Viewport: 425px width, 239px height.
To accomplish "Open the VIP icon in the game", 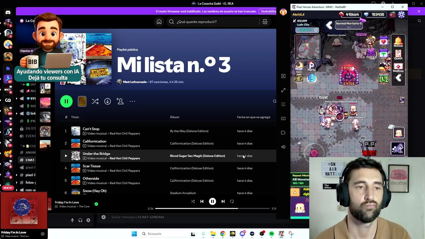I will 299,79.
